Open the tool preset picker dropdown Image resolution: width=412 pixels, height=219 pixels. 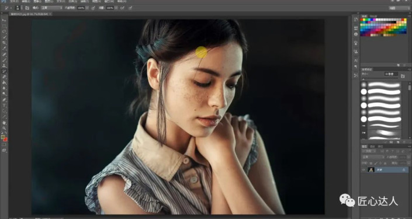pos(11,8)
